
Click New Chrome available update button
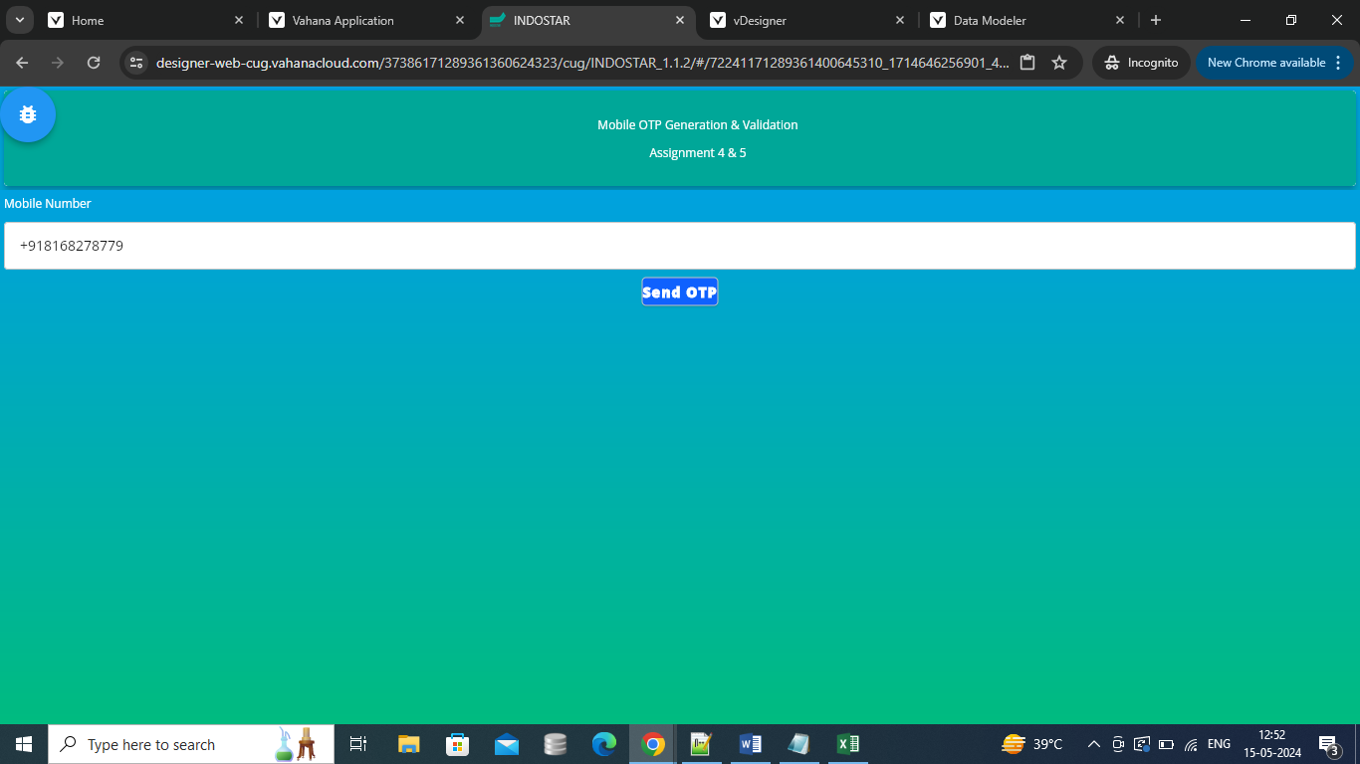(x=1274, y=63)
